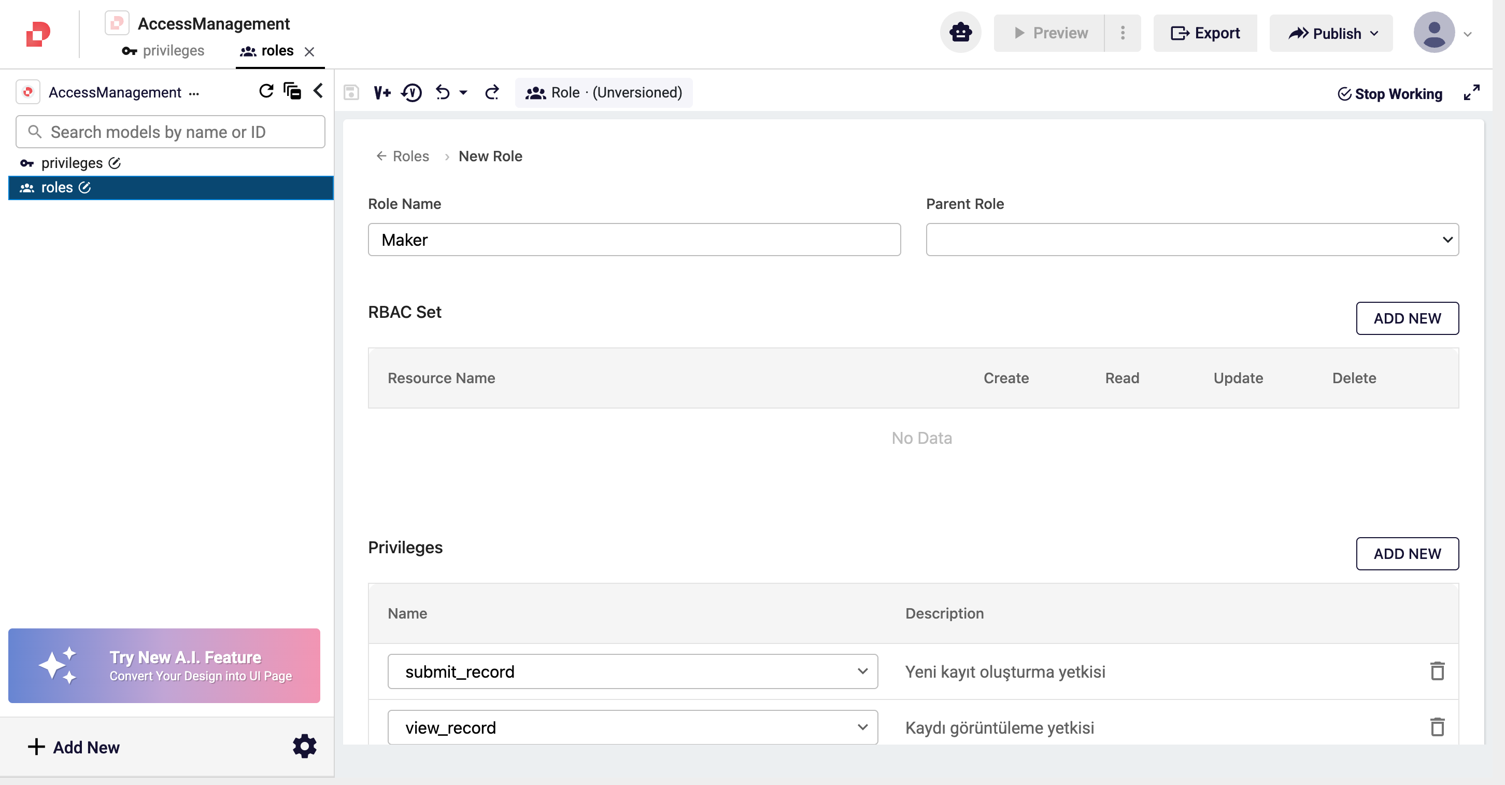Click the Delete column header
The width and height of the screenshot is (1505, 785).
point(1354,378)
